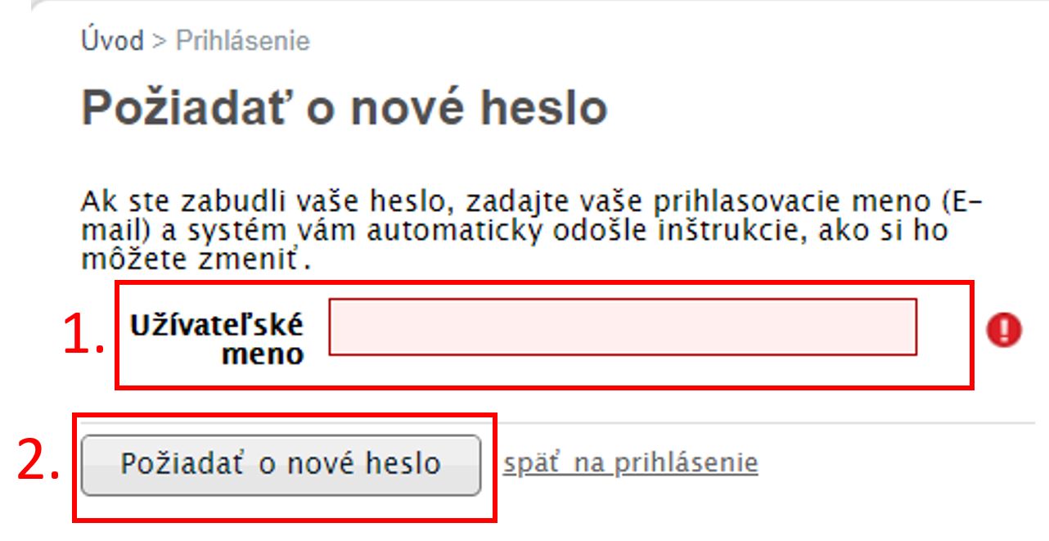1049x541 pixels.
Task: Click the môžete zmeniť text line
Action: 197,263
